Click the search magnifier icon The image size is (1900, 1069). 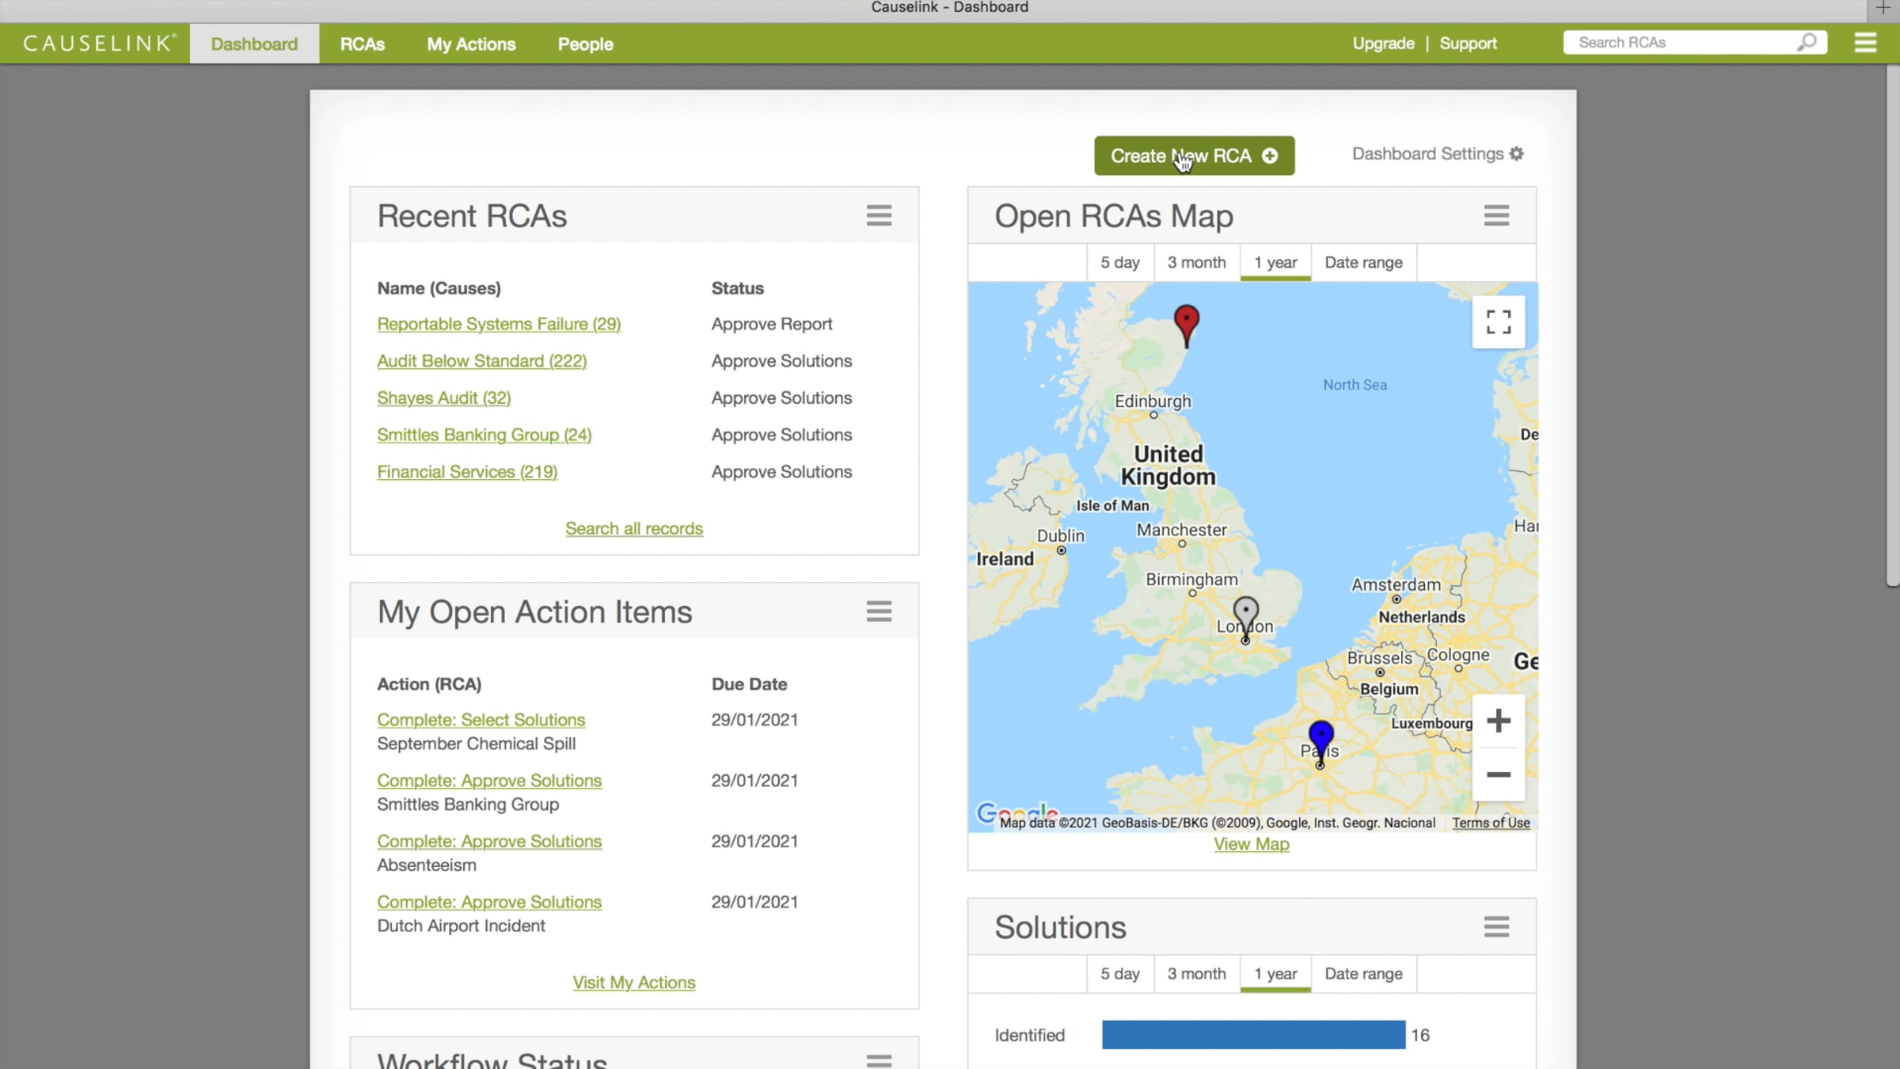(x=1806, y=43)
